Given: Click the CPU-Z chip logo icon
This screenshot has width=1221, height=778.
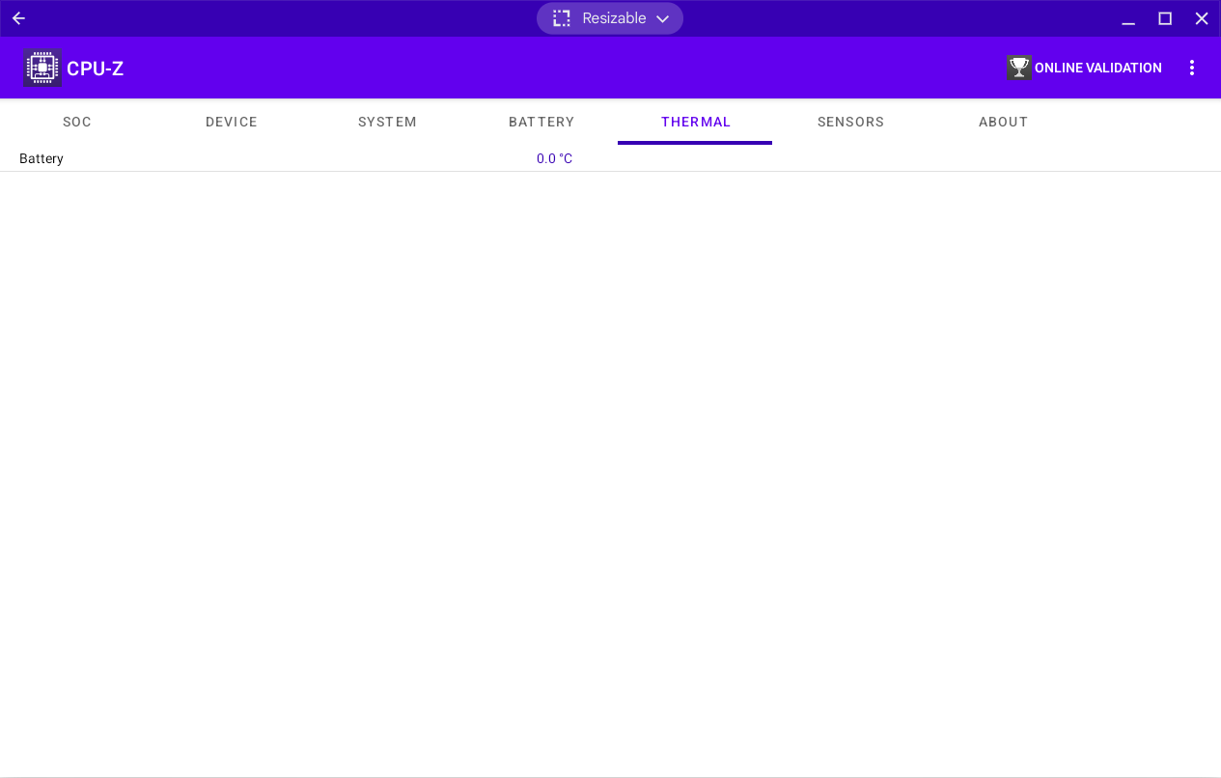Looking at the screenshot, I should click(42, 68).
